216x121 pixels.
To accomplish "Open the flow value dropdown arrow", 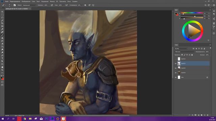I will (63, 5).
